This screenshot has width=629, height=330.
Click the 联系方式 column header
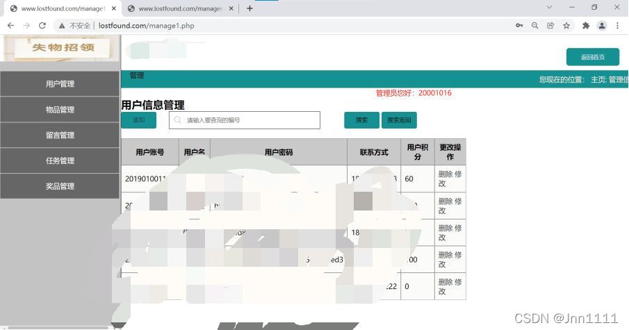[374, 152]
